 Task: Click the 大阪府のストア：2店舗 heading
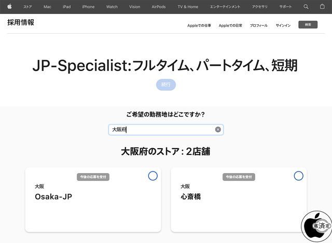coord(165,151)
